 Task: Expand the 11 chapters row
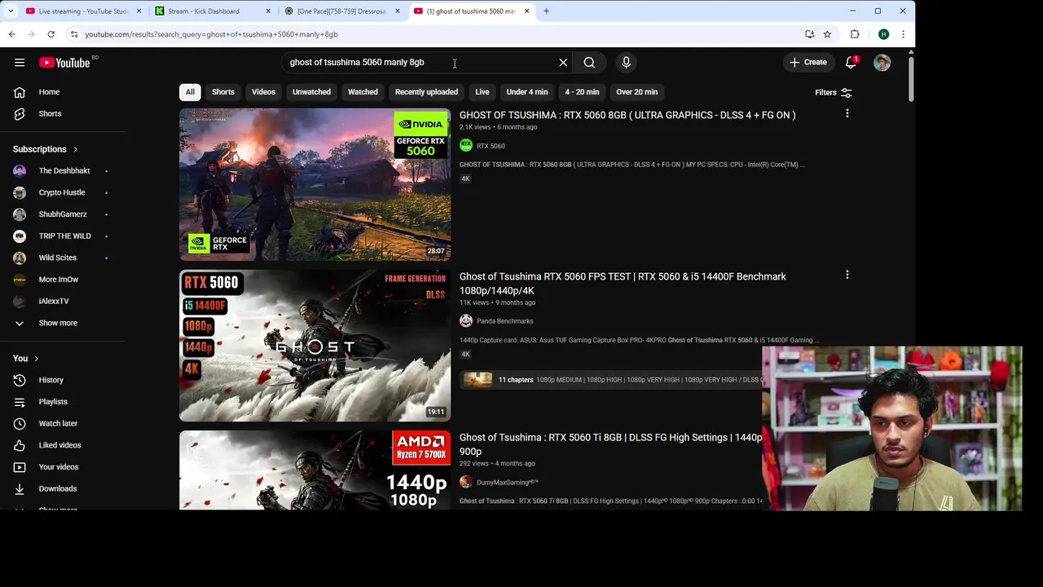611,380
